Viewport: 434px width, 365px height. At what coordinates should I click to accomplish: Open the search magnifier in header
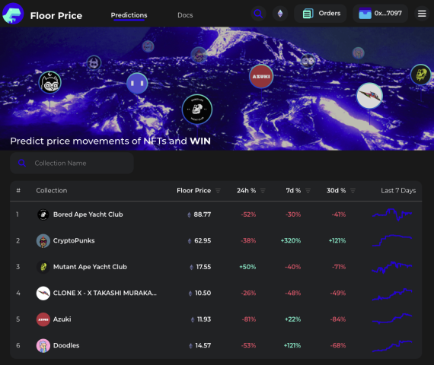point(258,13)
